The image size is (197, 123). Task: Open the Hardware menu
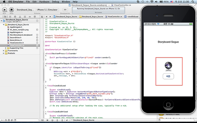44,2
